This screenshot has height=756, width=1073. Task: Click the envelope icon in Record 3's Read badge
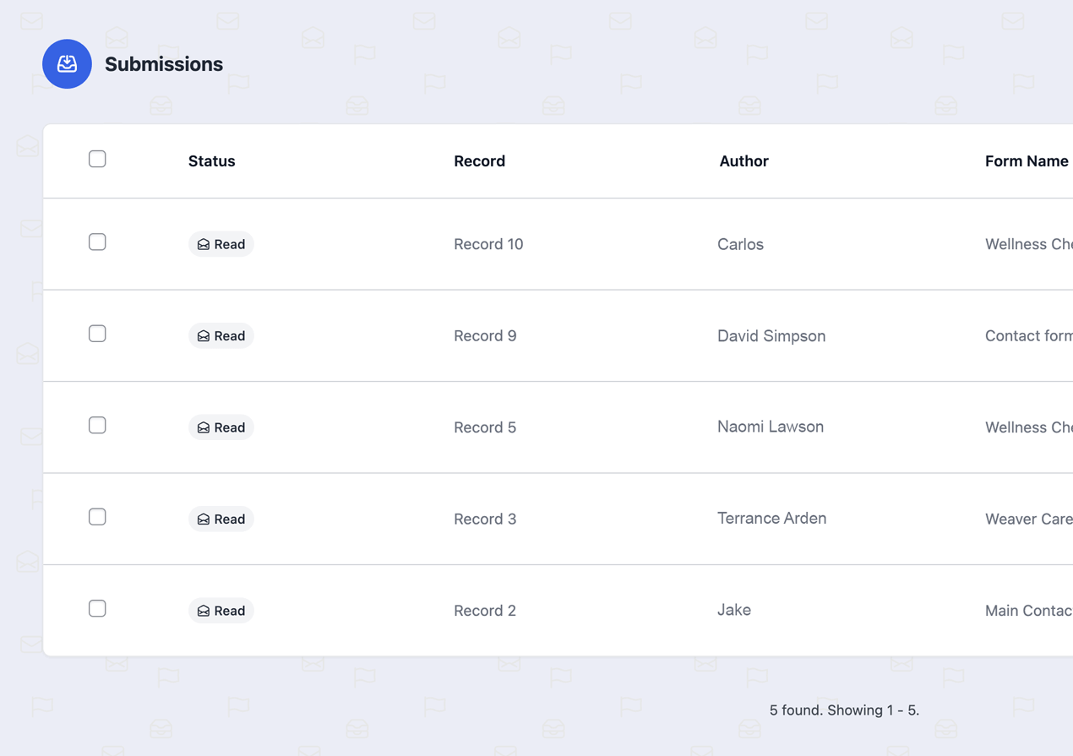(204, 519)
